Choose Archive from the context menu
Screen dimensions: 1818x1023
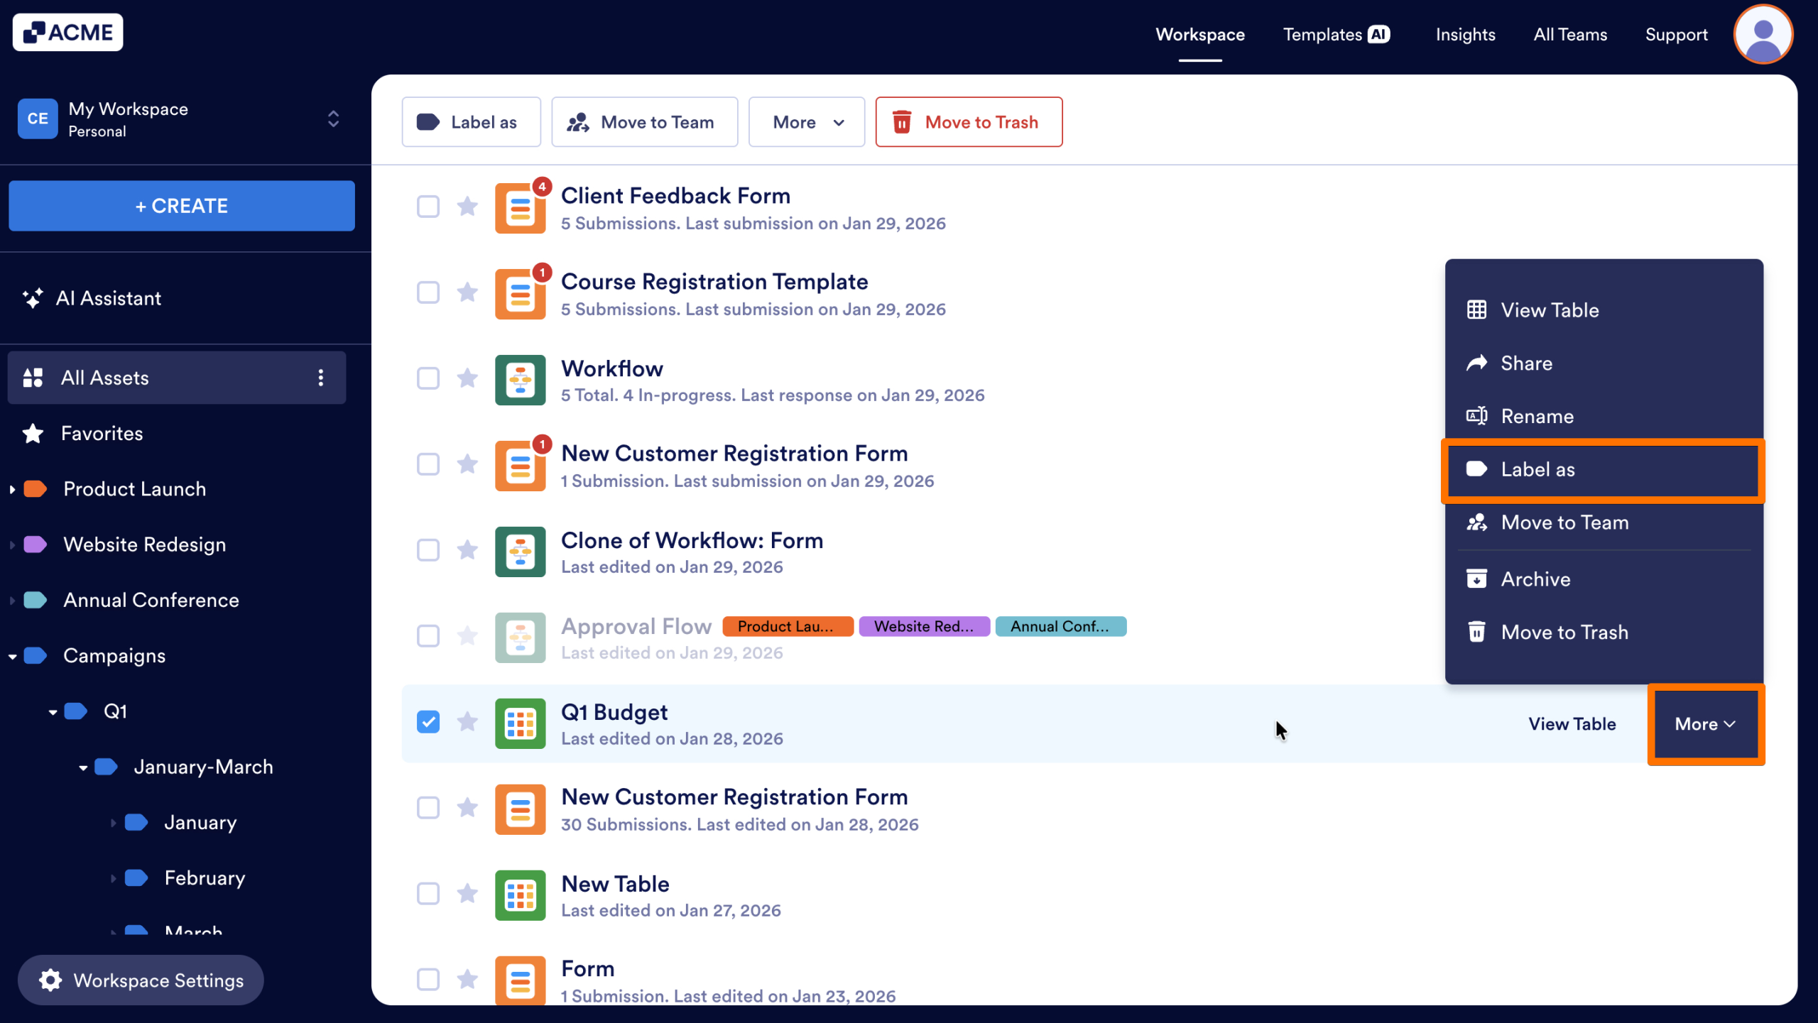1535,579
